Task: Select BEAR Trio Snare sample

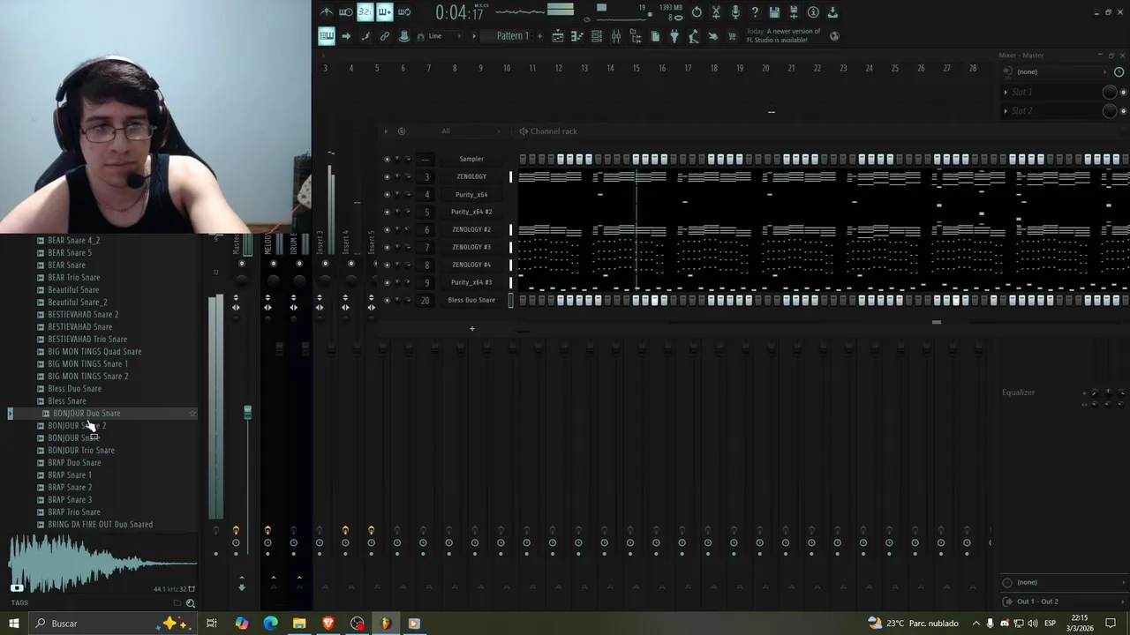Action: click(73, 277)
